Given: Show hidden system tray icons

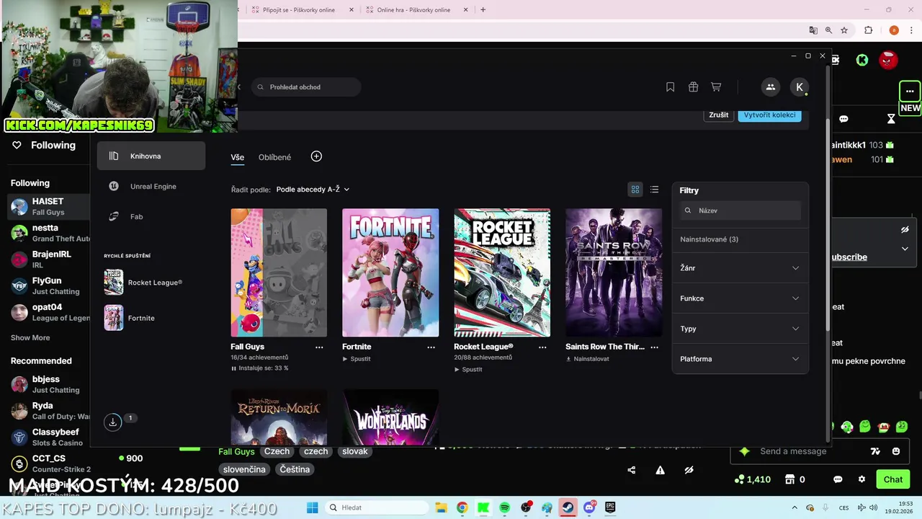Looking at the screenshot, I should [x=795, y=507].
